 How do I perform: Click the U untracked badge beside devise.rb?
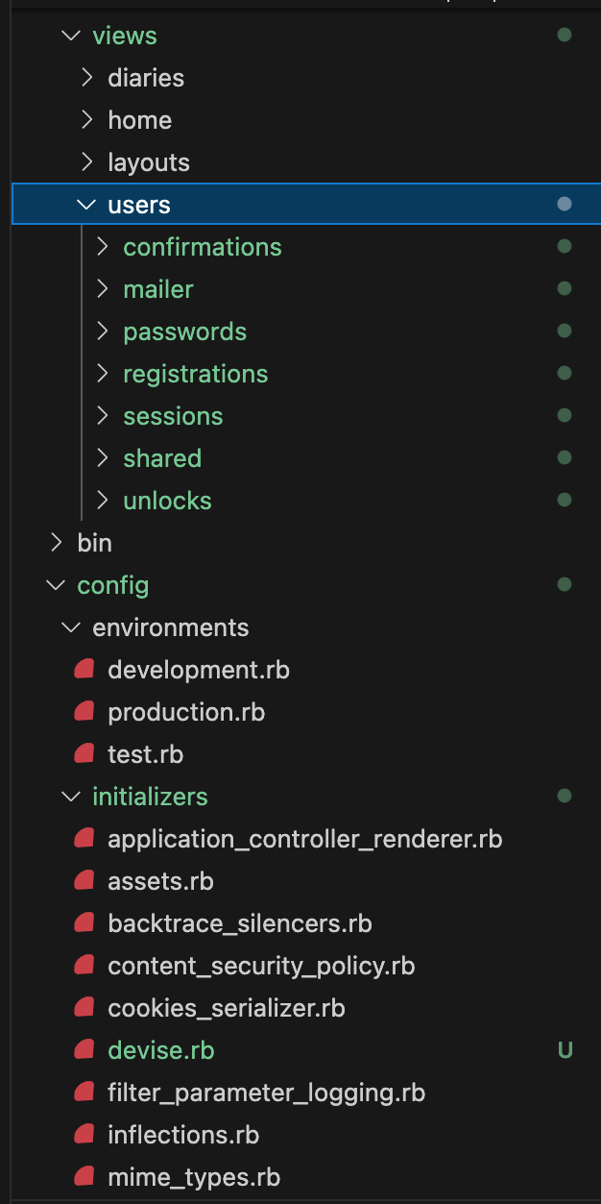[565, 1049]
